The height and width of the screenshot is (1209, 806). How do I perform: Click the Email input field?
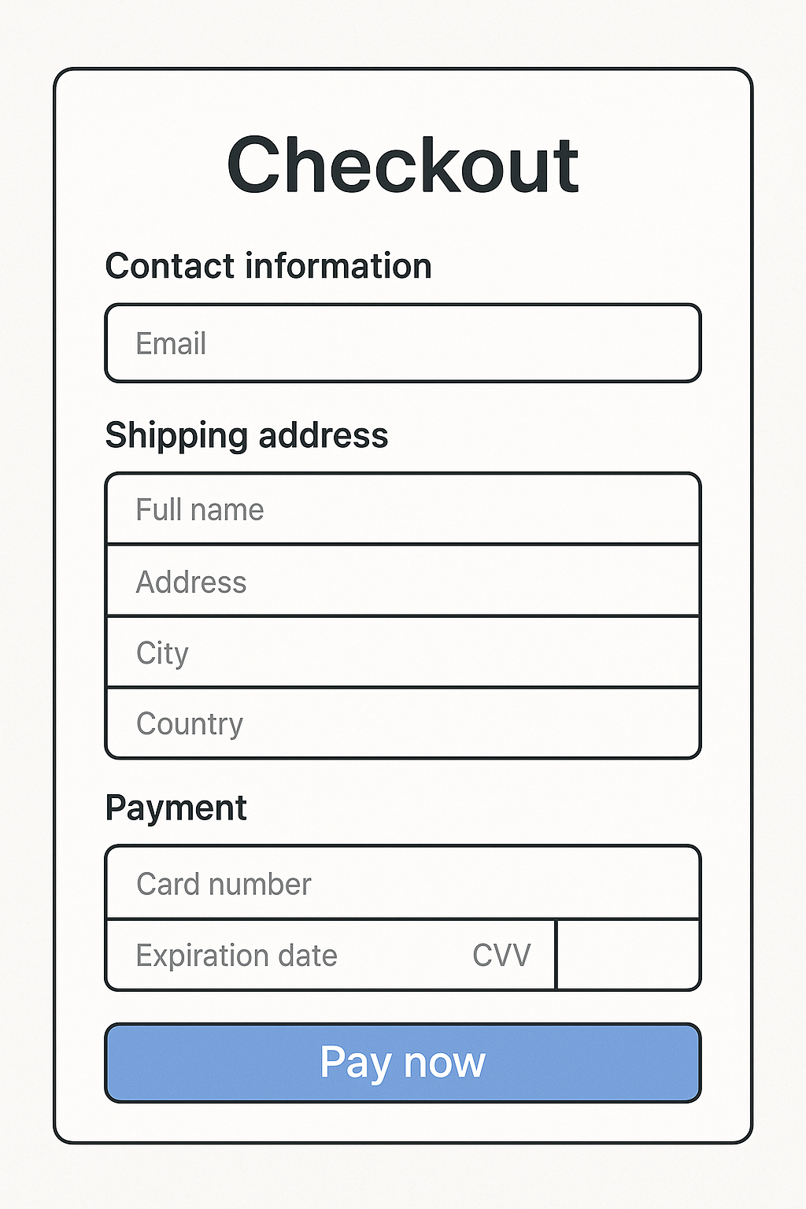click(403, 343)
